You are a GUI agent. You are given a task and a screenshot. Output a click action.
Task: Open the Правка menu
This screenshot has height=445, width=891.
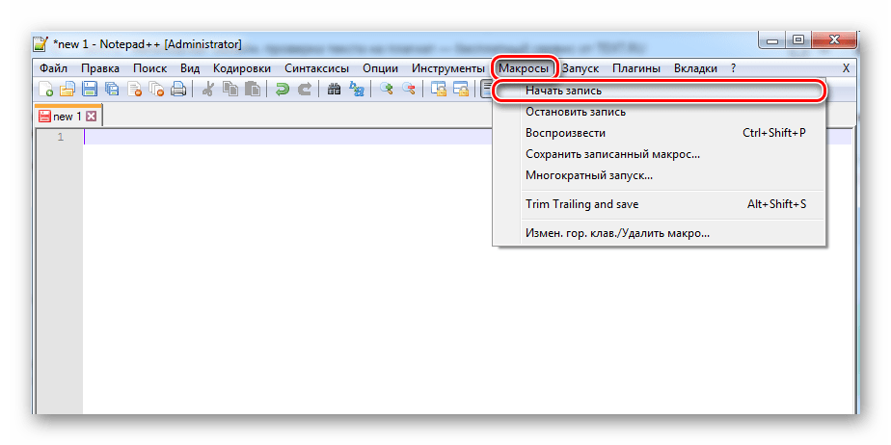click(100, 68)
